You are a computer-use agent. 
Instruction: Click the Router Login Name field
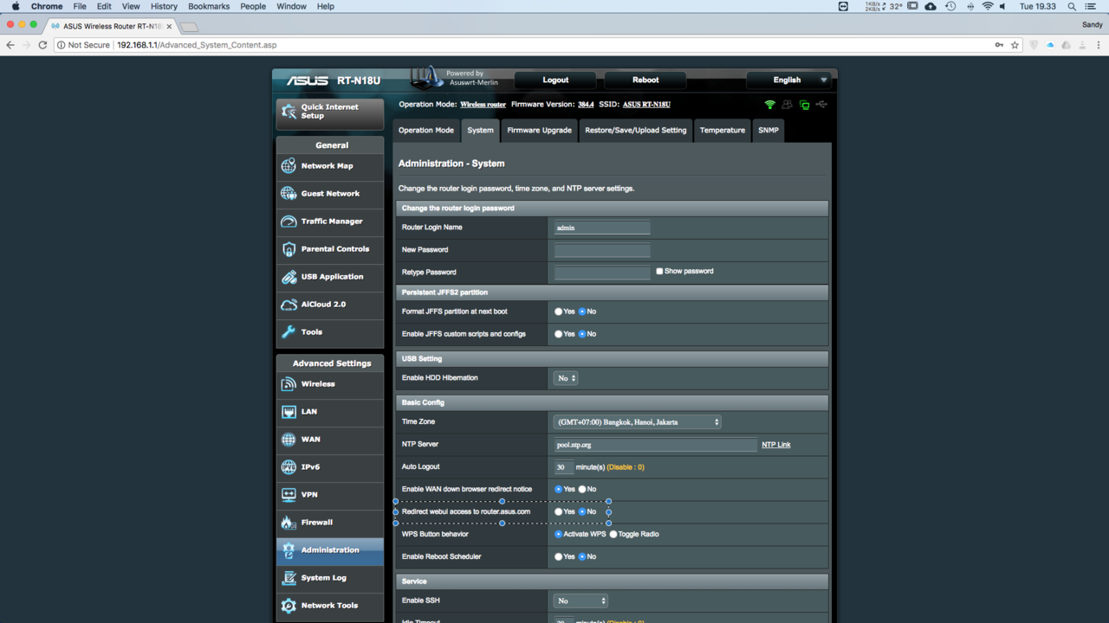[x=602, y=228]
